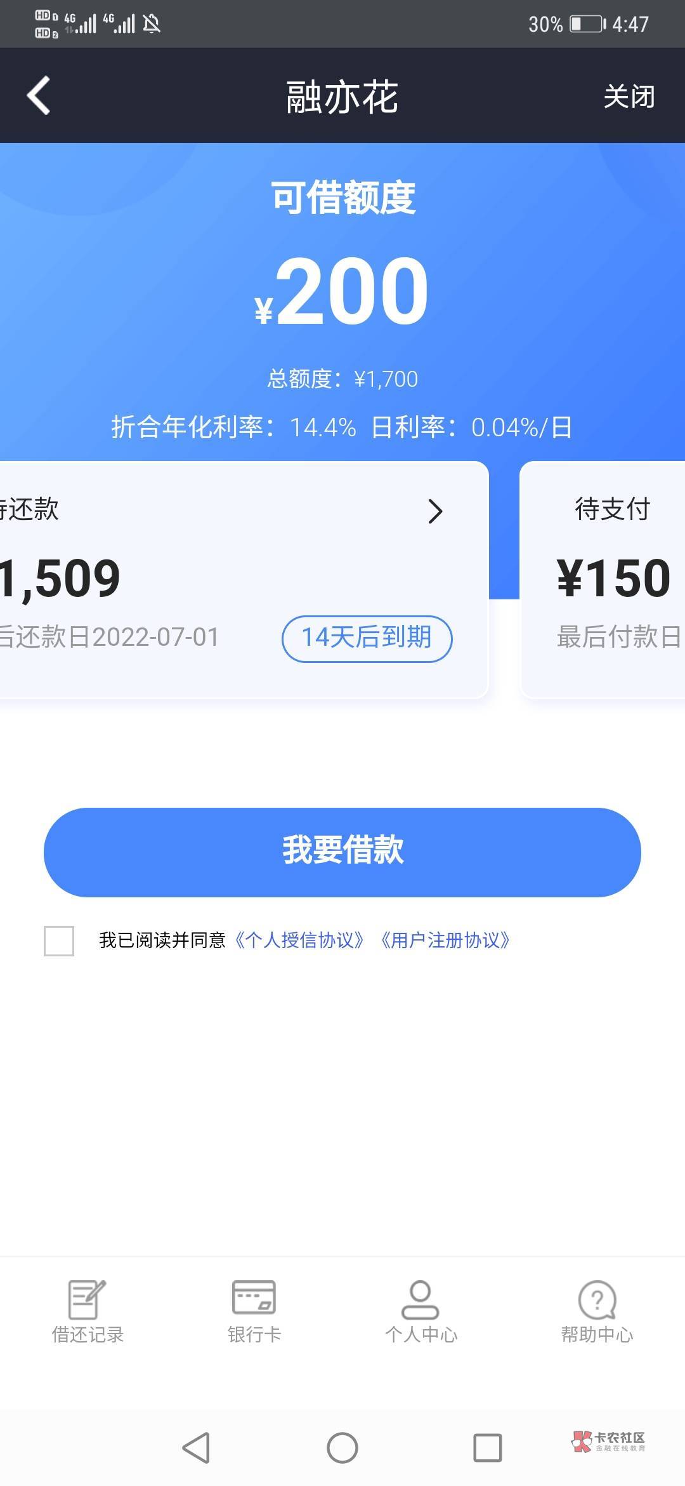Open the 银行卡 bank card icon

pyautogui.click(x=254, y=1297)
